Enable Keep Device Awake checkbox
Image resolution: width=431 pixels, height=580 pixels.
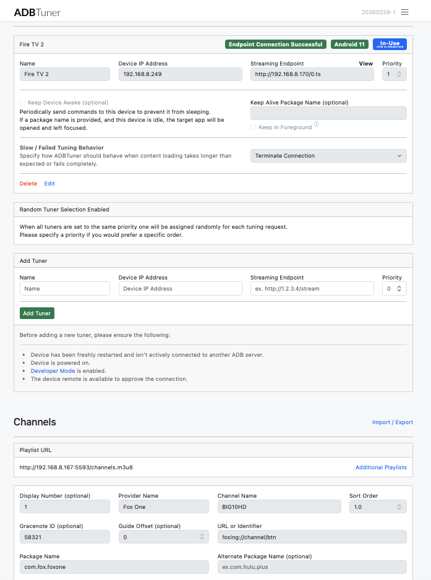click(23, 103)
